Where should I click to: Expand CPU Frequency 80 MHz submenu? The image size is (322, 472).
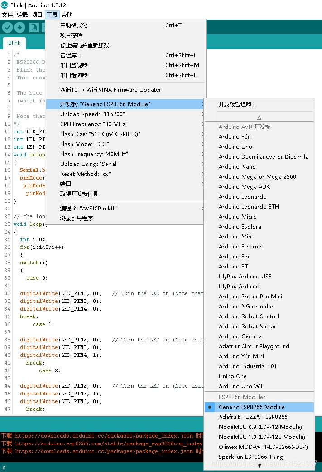(125, 124)
